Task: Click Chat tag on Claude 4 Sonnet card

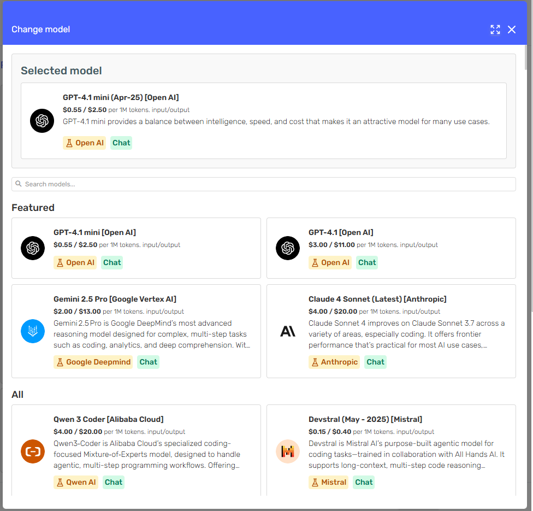Action: (x=375, y=362)
